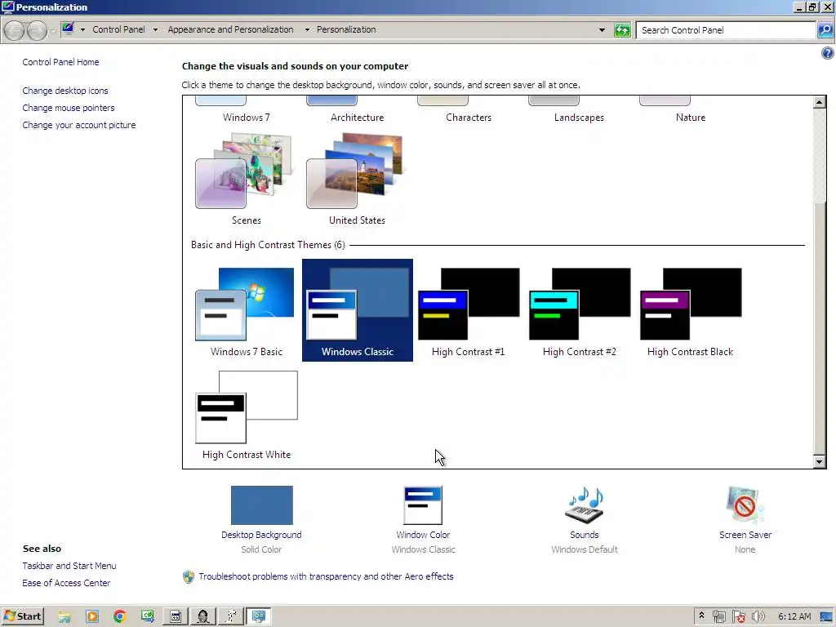
Task: Click the 6:12 AM clock
Action: click(794, 616)
